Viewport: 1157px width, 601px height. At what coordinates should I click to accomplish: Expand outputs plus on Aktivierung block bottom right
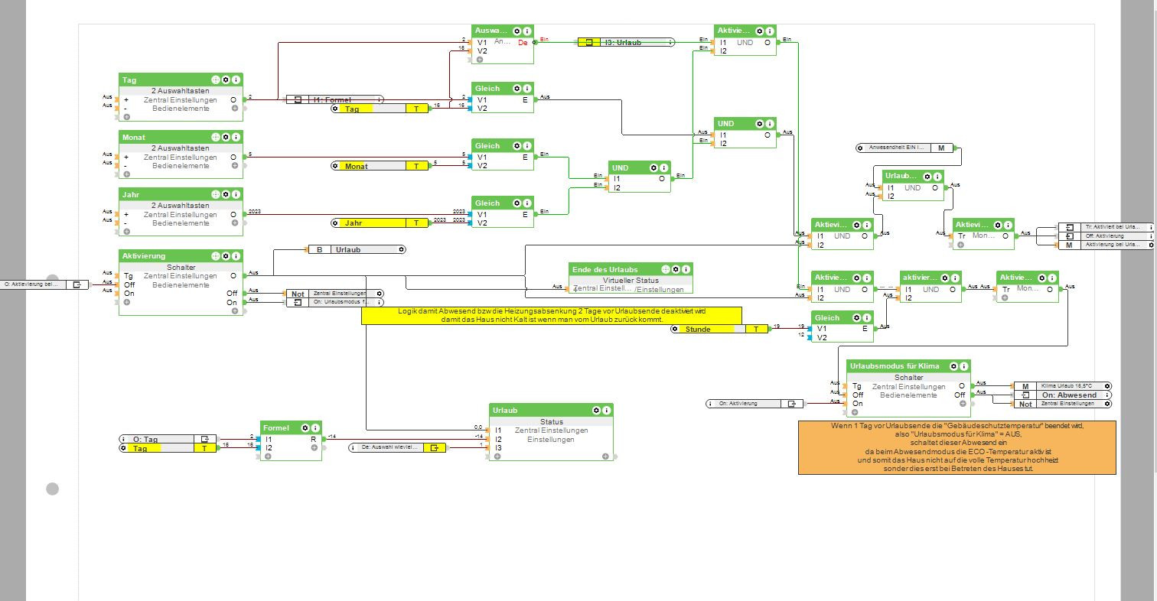(235, 311)
